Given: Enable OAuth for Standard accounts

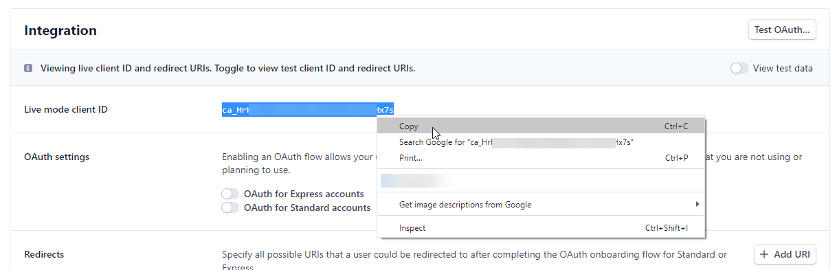Looking at the screenshot, I should pyautogui.click(x=230, y=207).
